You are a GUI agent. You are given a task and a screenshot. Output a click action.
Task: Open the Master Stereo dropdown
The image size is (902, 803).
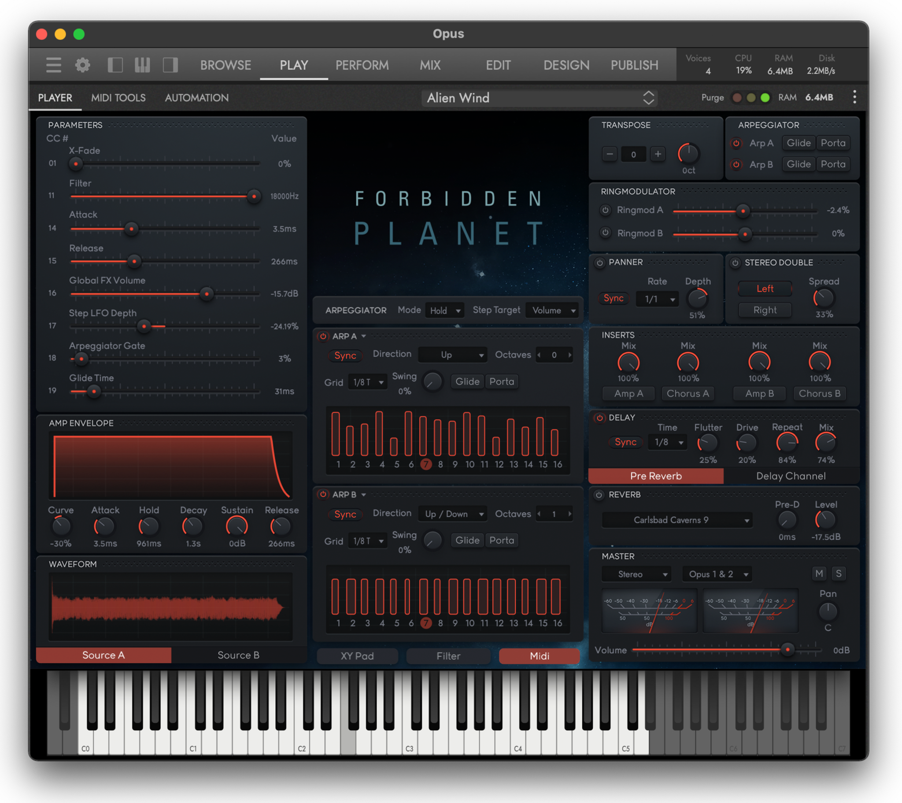(636, 574)
